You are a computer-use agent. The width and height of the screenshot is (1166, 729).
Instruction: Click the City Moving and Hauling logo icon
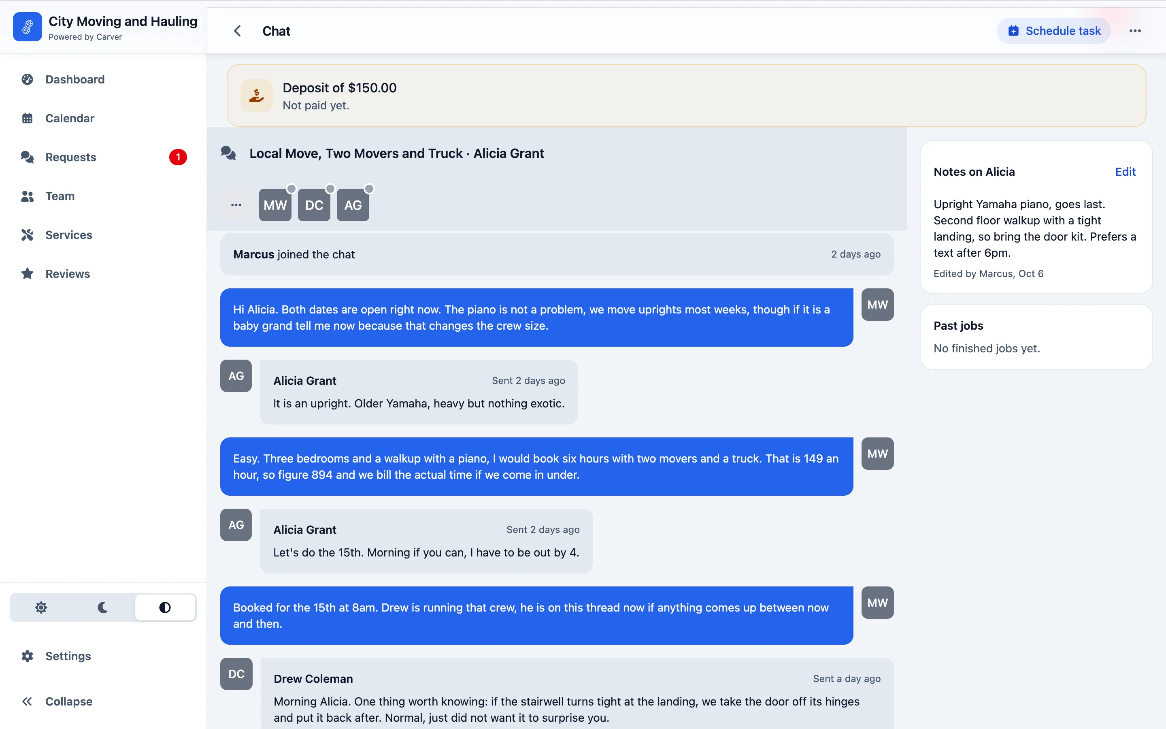point(28,27)
